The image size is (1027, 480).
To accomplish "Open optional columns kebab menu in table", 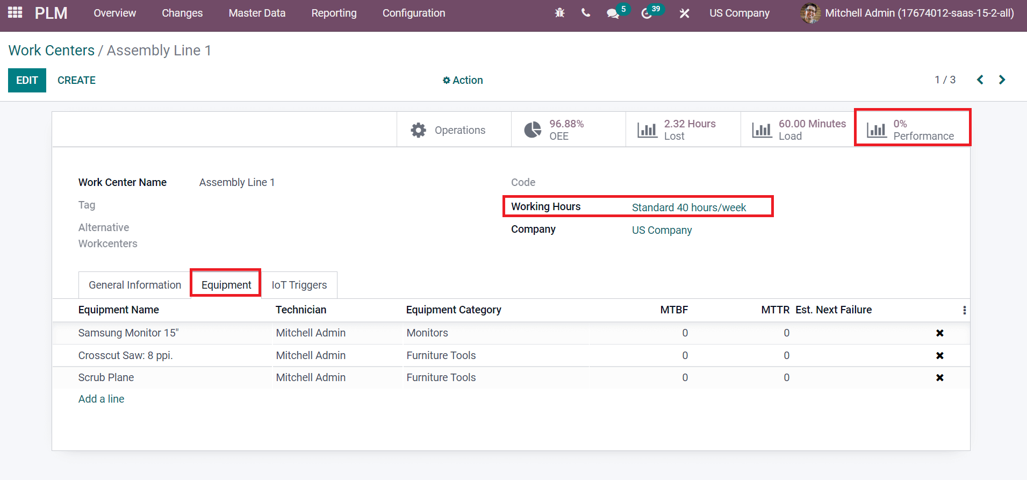I will 964,310.
